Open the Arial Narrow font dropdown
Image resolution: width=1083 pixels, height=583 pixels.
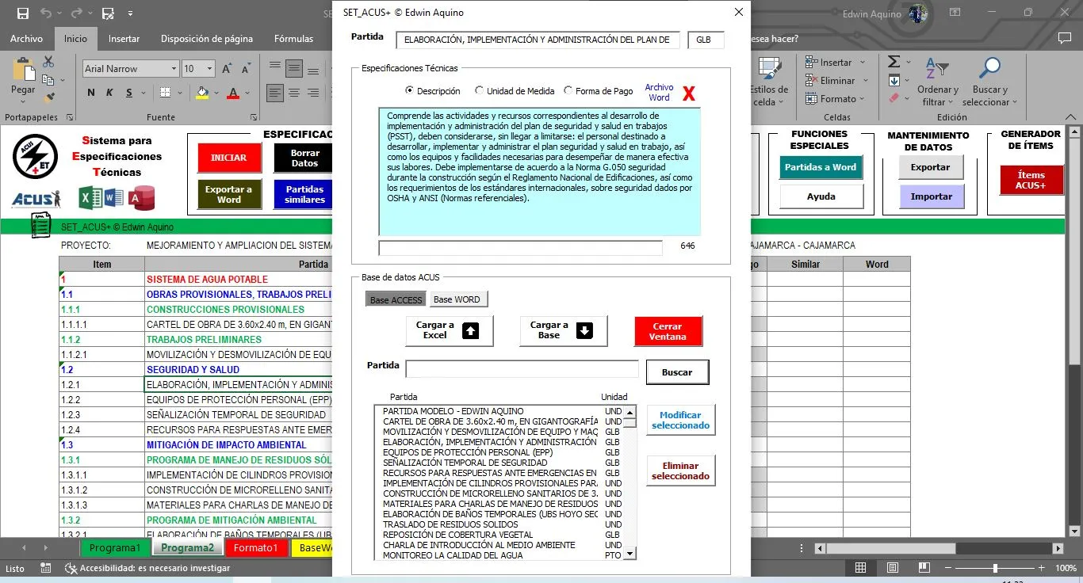(x=173, y=69)
